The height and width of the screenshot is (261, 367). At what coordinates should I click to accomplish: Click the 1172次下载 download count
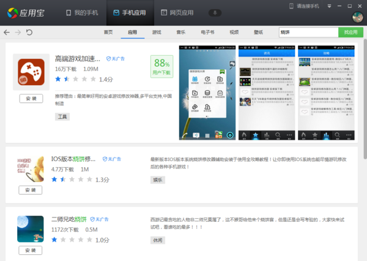[x=65, y=230]
